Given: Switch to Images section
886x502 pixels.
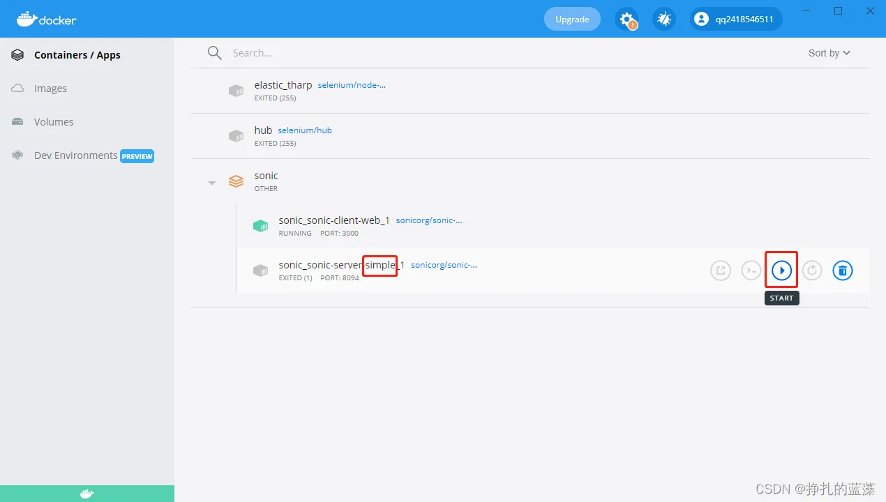Looking at the screenshot, I should [x=50, y=89].
